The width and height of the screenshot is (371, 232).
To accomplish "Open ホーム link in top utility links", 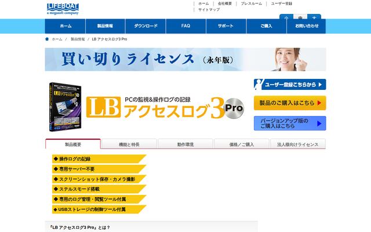I will click(203, 3).
